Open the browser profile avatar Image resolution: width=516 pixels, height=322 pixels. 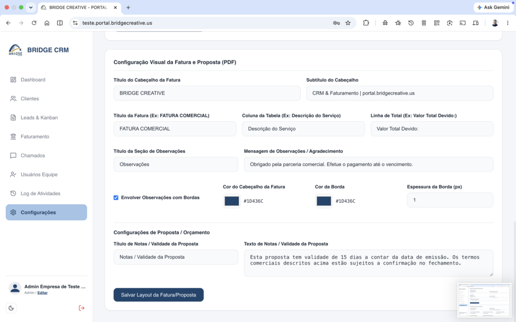coord(495,23)
